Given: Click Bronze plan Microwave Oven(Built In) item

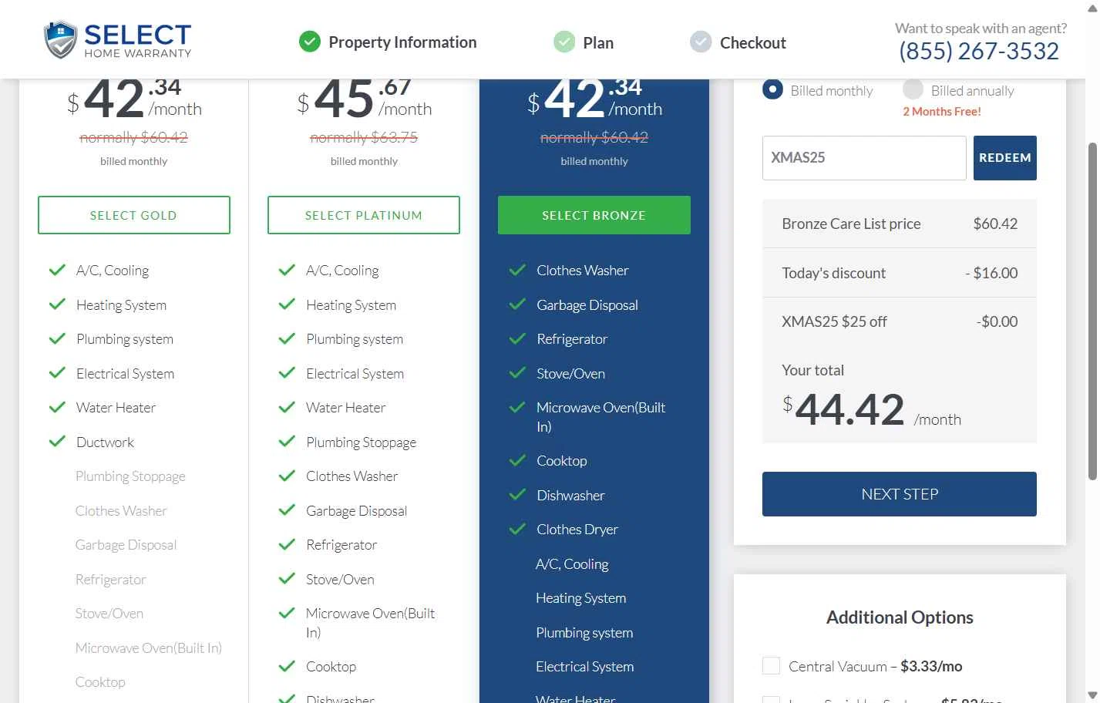Looking at the screenshot, I should pos(601,417).
